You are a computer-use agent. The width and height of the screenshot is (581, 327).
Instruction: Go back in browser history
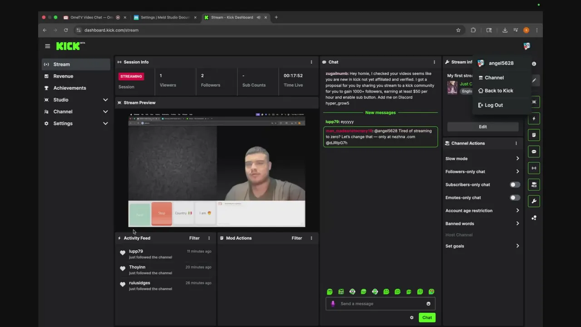tap(44, 30)
